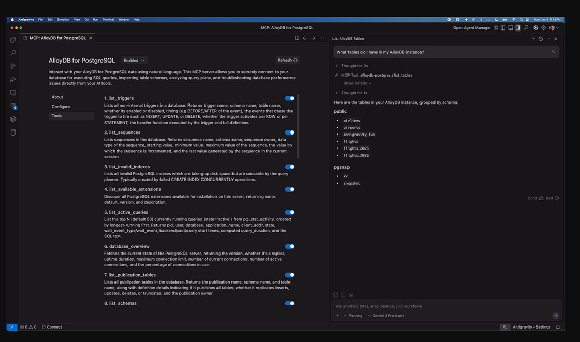The width and height of the screenshot is (580, 342).
Task: Click the Wi-Fi icon in menu bar
Action: tap(513, 20)
